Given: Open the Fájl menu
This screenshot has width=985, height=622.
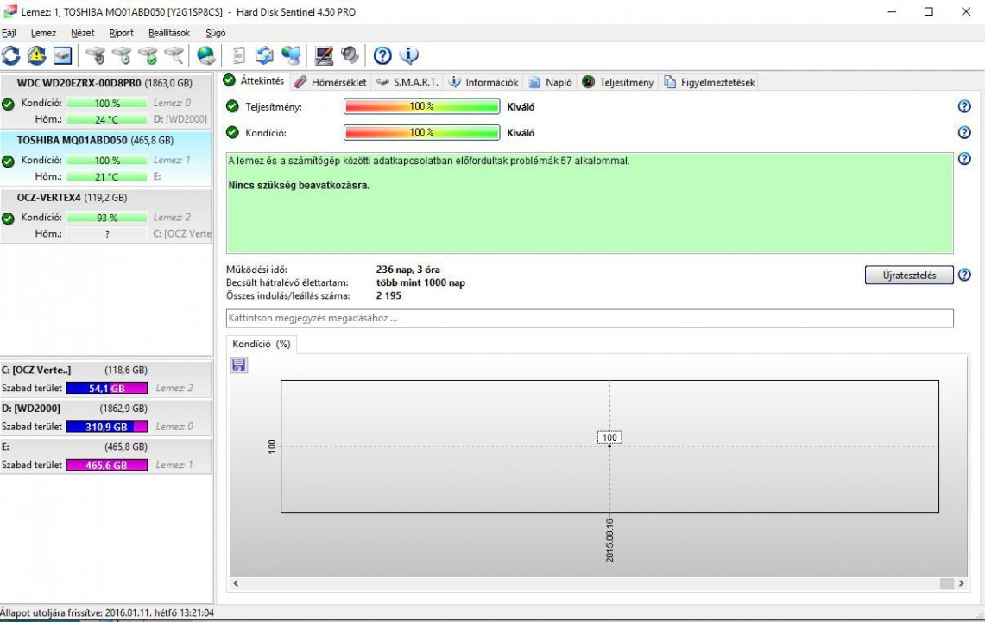Looking at the screenshot, I should (x=9, y=33).
